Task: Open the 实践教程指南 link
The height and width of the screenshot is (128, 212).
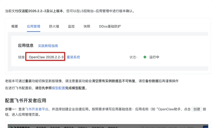Action: tap(48, 46)
